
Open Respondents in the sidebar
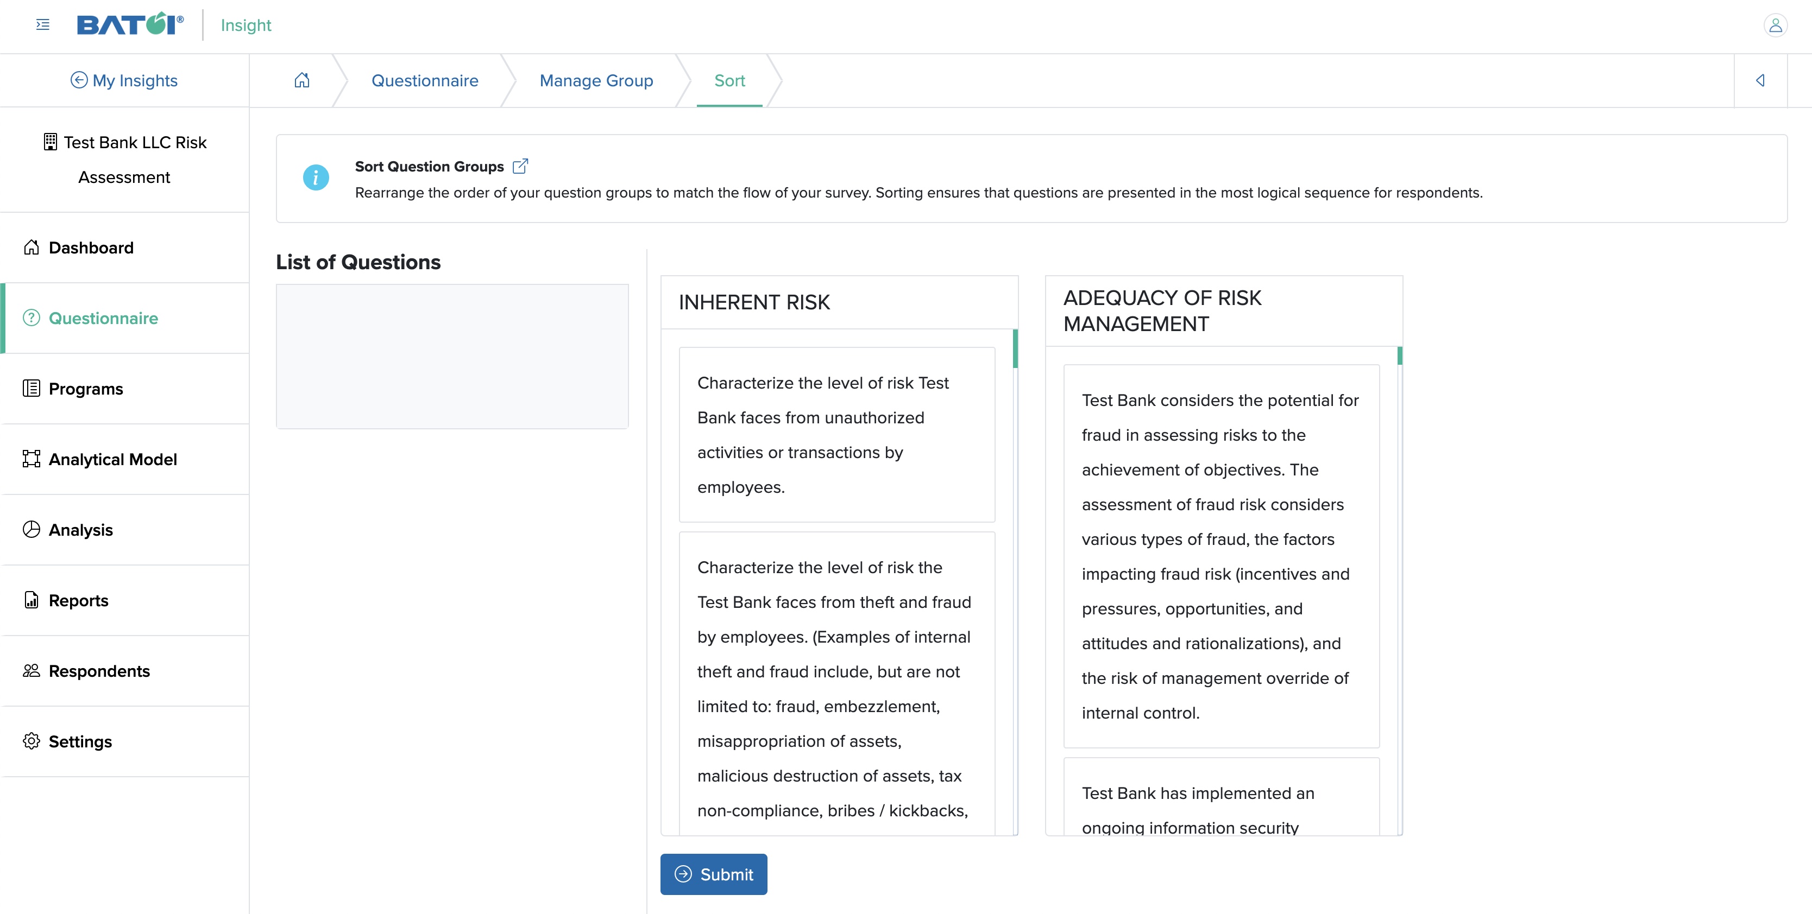pyautogui.click(x=125, y=671)
